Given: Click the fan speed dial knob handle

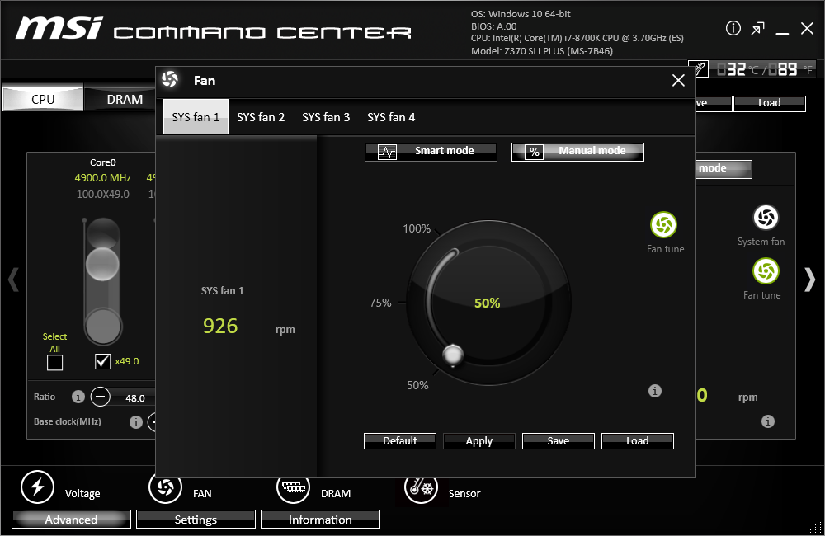Looking at the screenshot, I should [x=452, y=355].
